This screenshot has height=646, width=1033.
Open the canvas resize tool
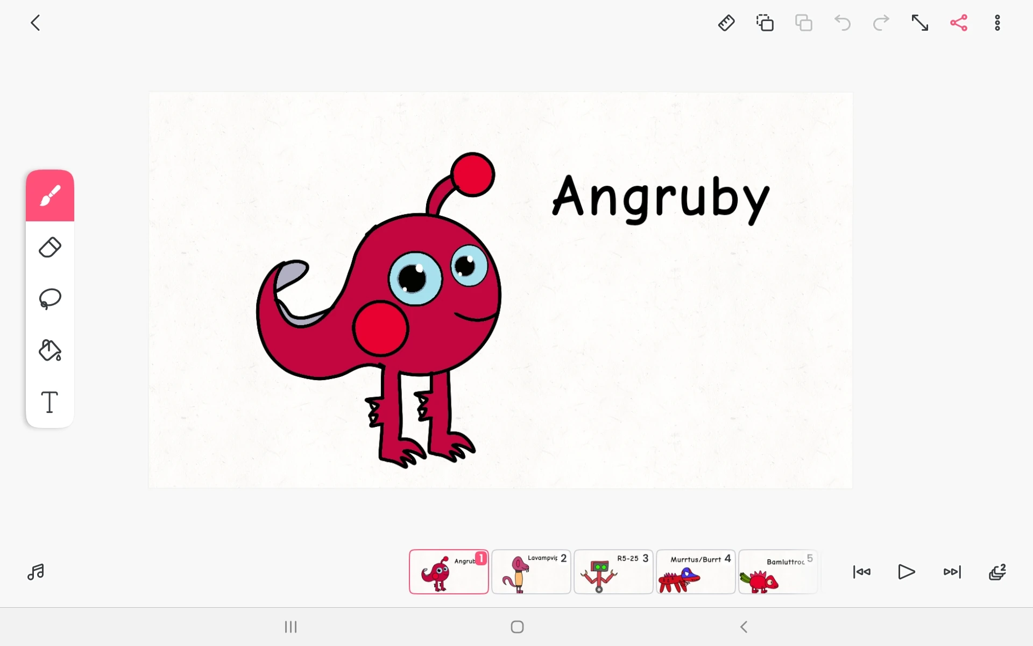920,23
